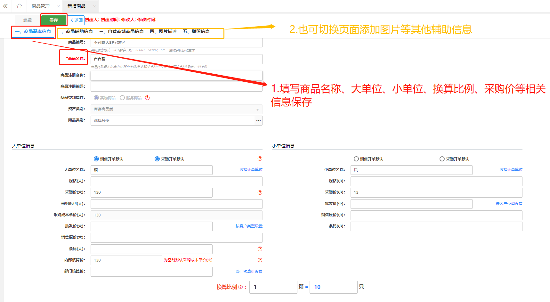Click help icon beside 内部核算价
Viewport: 550px width, 302px height.
260,260
